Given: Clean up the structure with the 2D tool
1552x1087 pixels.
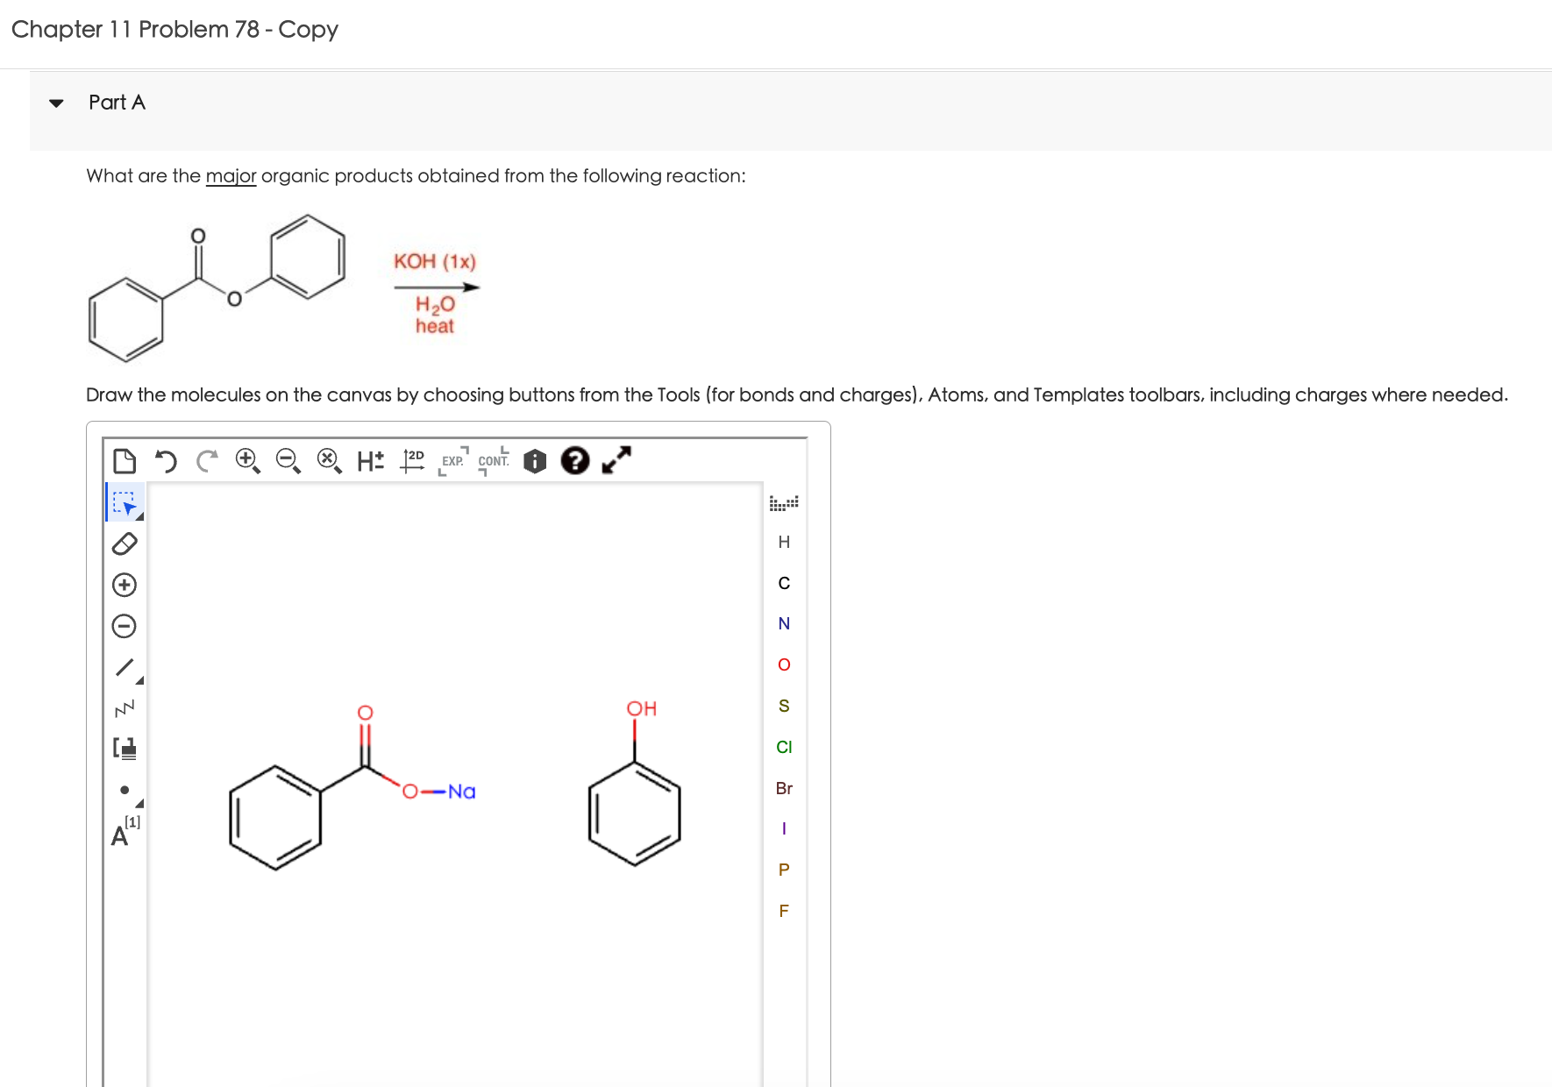Looking at the screenshot, I should point(412,459).
